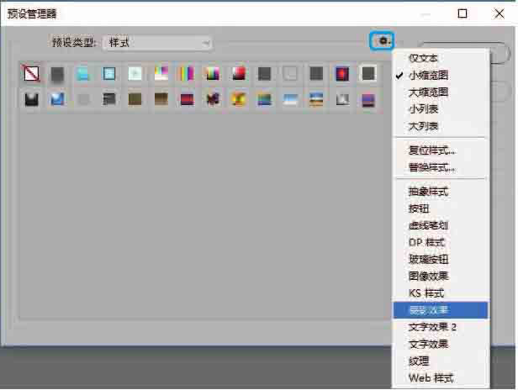Select the crimson-to-purple gradient thumbnail

coord(187,99)
